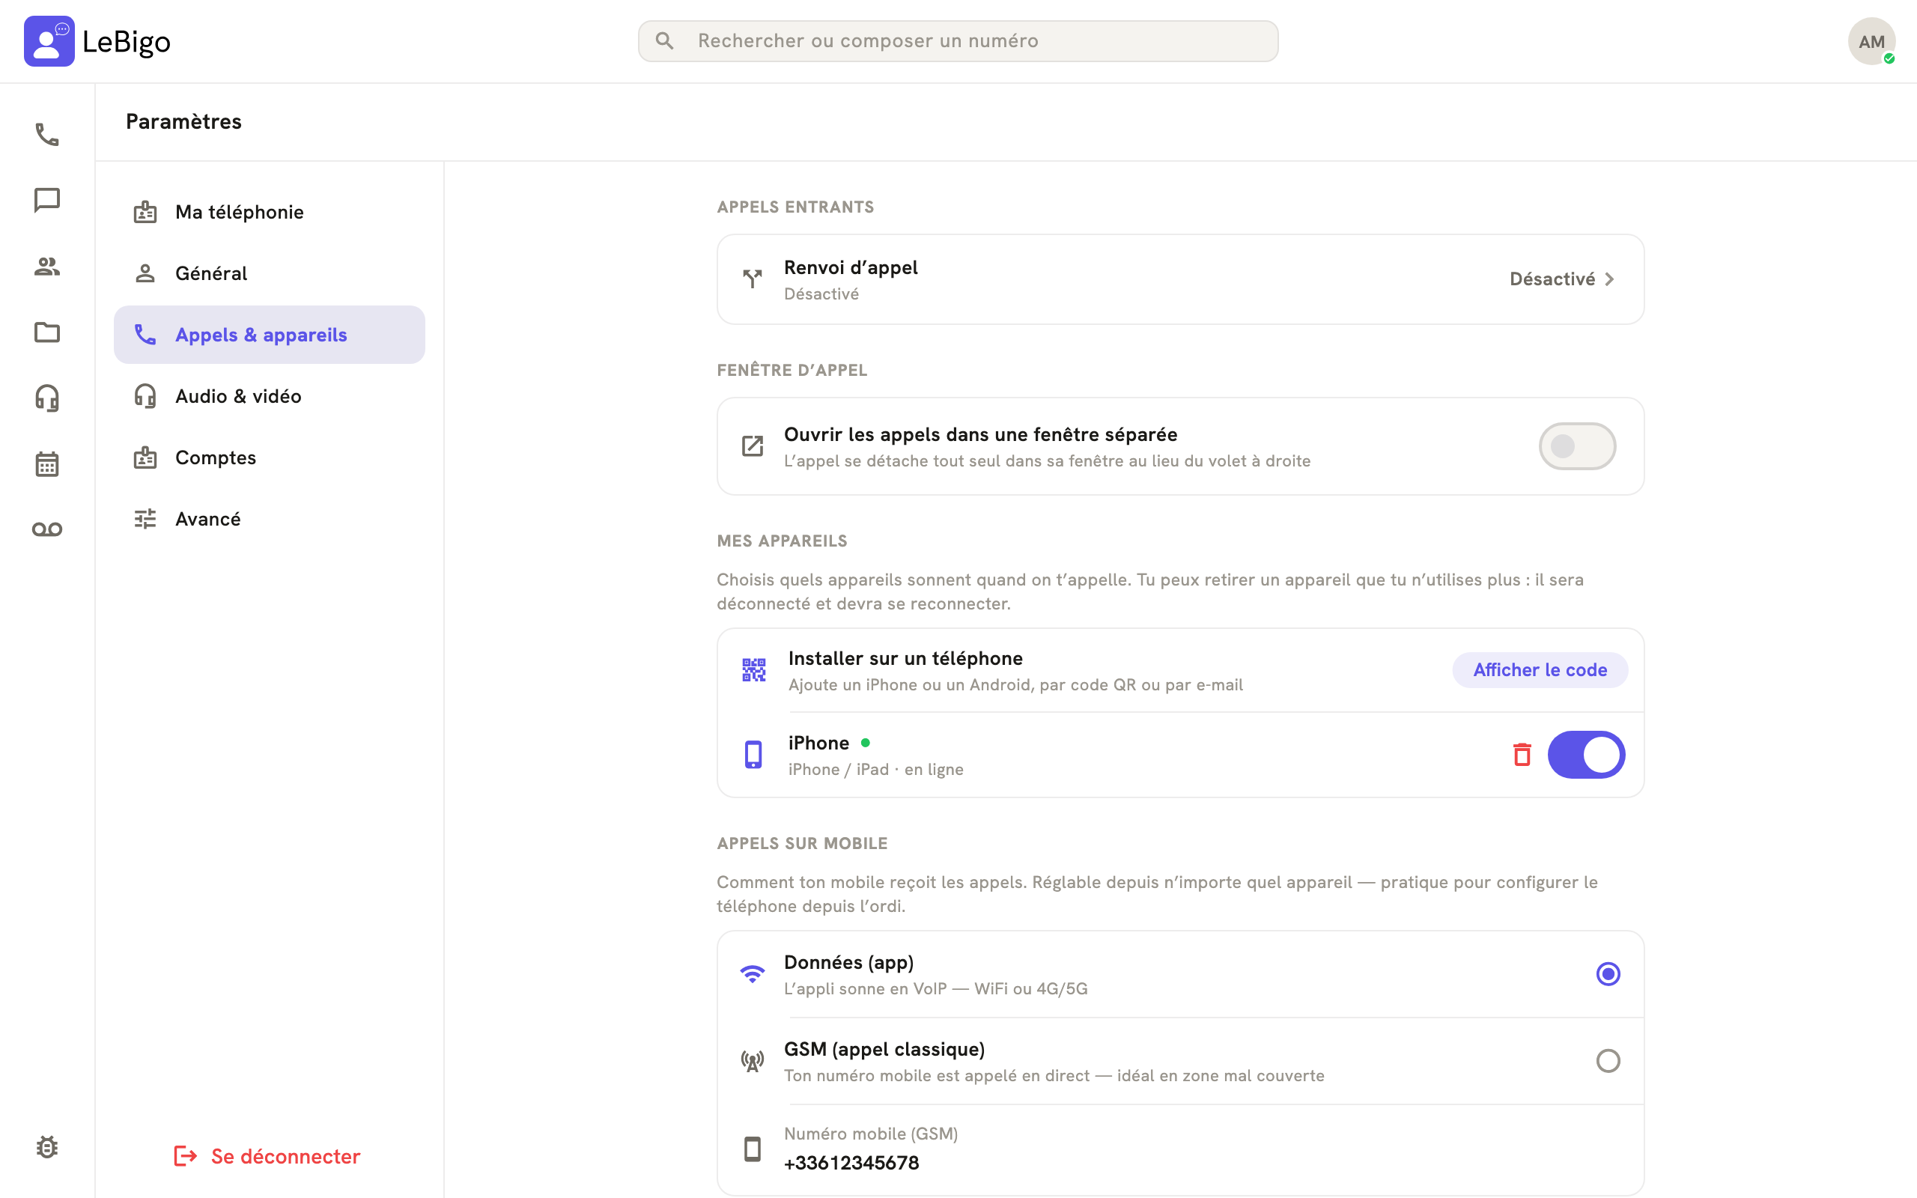
Task: Select the Appels & appareils section
Action: 270,335
